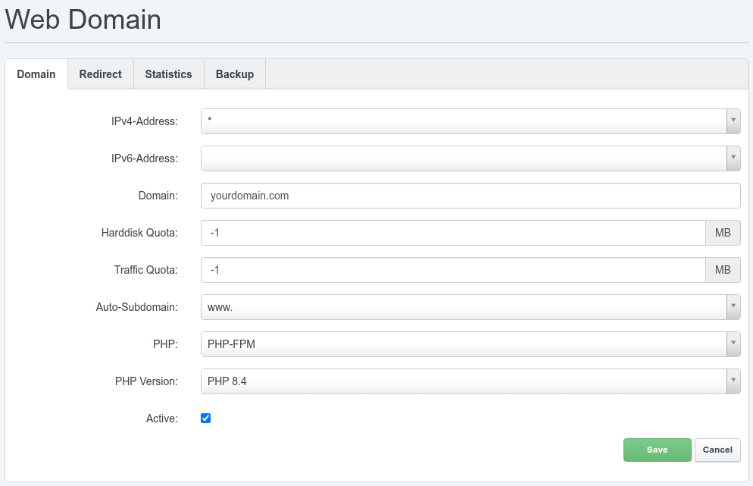
Task: Open the Redirect tab
Action: pyautogui.click(x=100, y=74)
